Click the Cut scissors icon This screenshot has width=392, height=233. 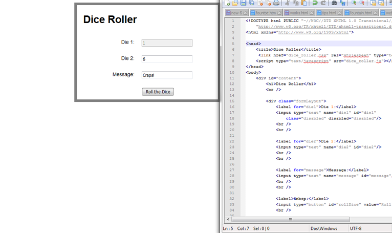click(287, 3)
